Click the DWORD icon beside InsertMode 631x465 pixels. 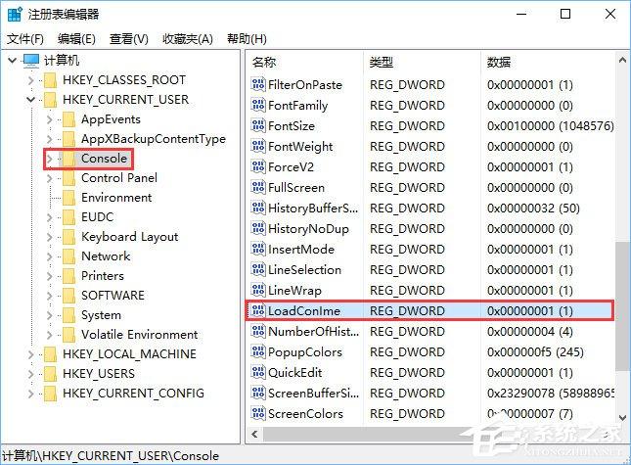(258, 250)
